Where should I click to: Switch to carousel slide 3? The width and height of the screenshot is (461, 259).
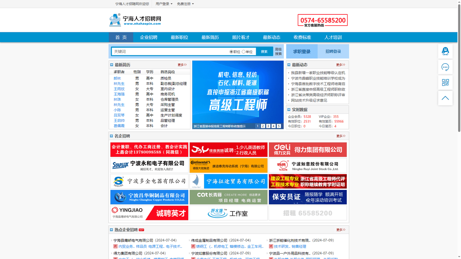(x=268, y=126)
